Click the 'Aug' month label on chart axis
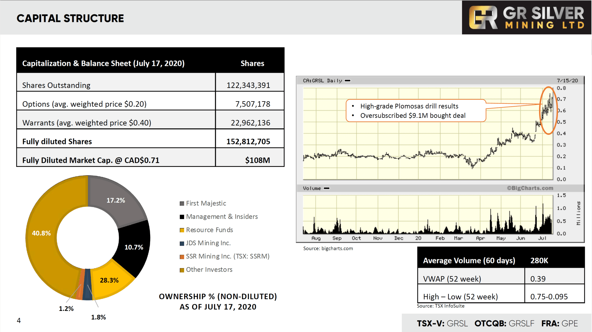592x332 pixels. [316, 238]
